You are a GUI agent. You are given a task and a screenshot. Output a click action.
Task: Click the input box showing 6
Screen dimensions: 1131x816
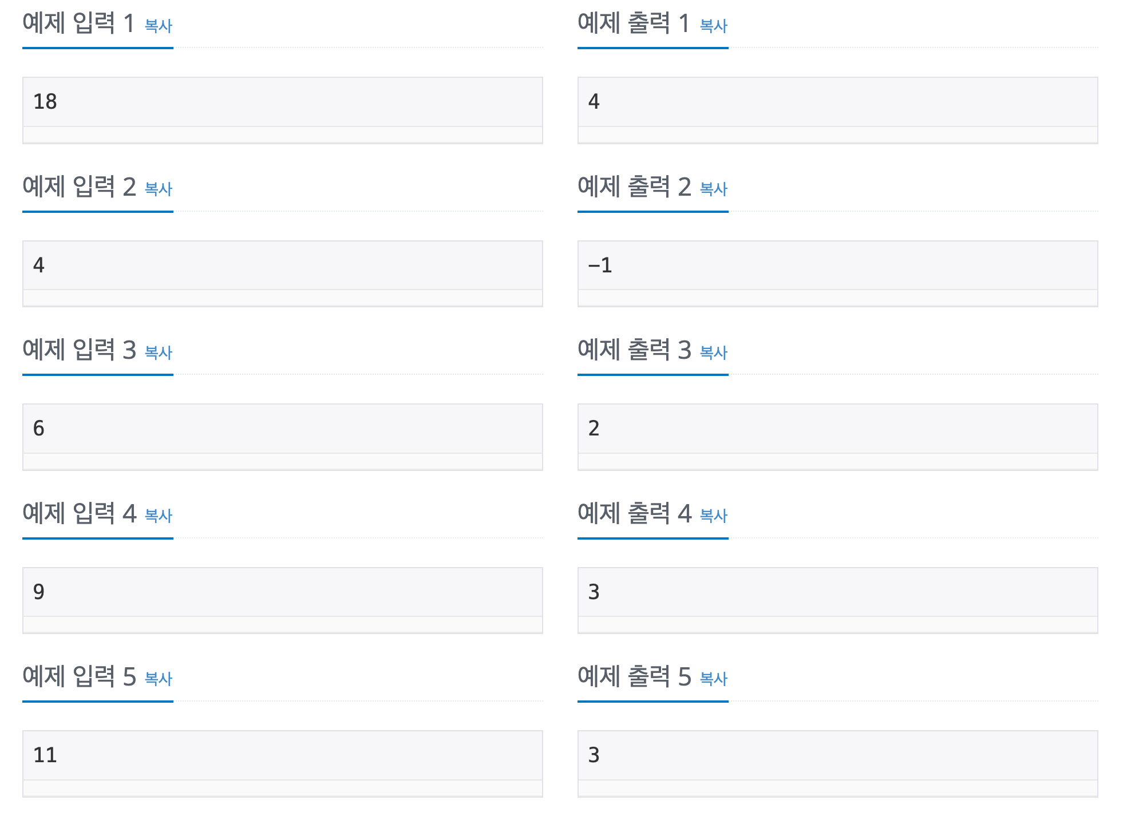coord(283,437)
